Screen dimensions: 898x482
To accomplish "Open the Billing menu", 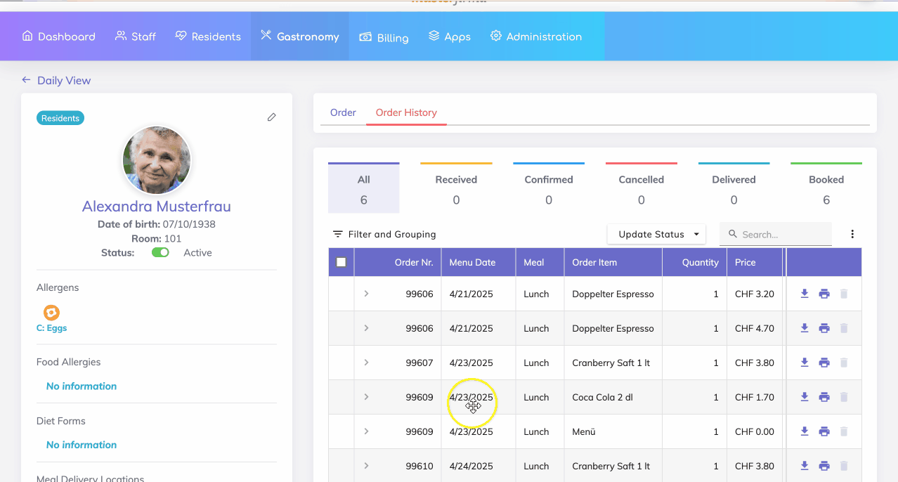I will point(384,37).
